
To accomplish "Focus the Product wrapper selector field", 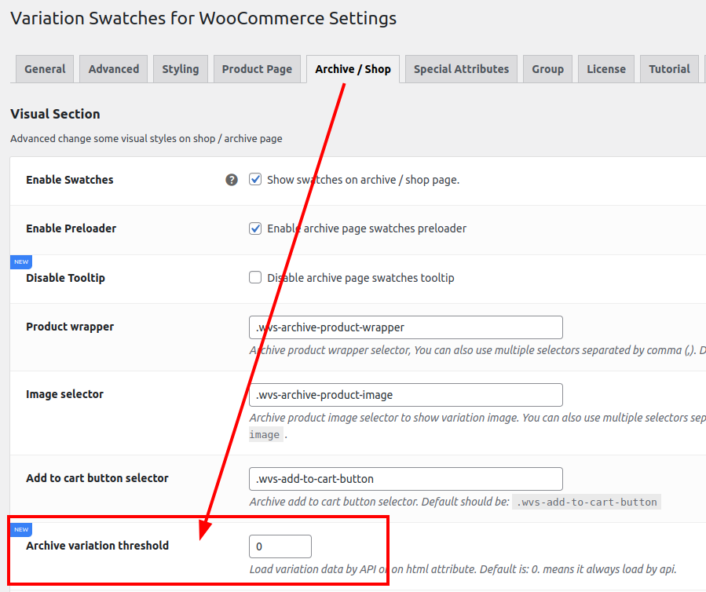I will (406, 327).
